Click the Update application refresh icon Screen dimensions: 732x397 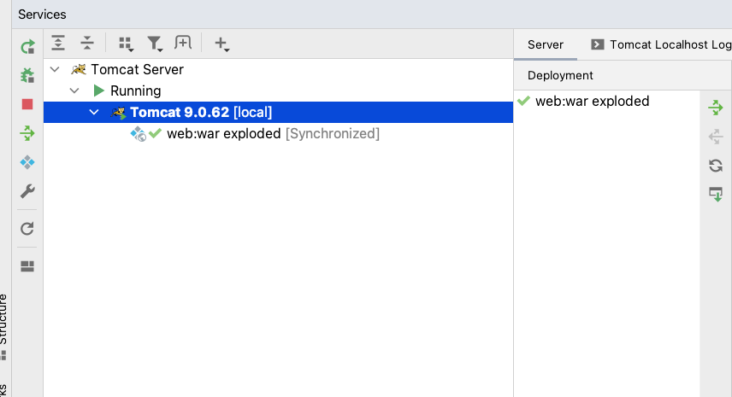point(27,228)
